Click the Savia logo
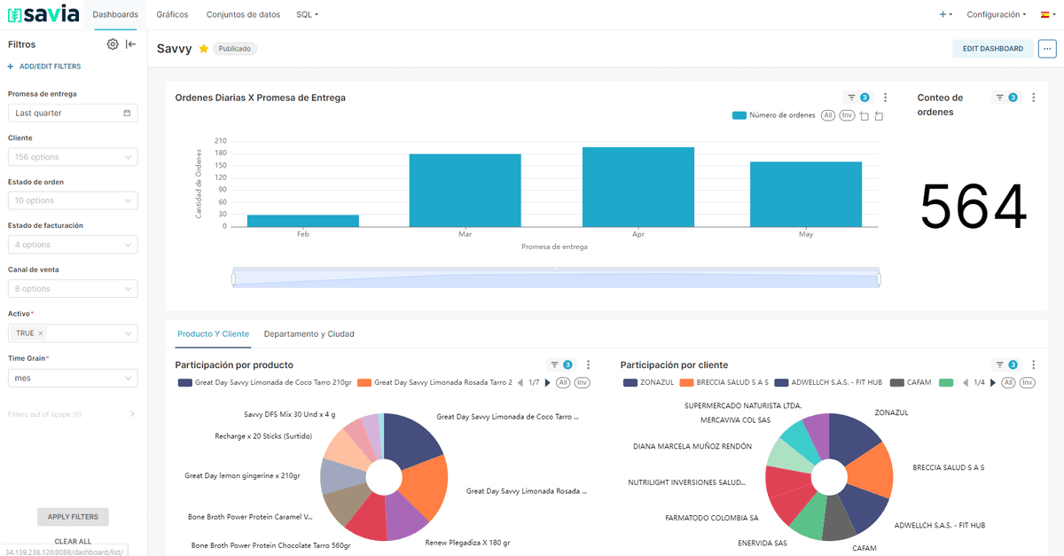1064x556 pixels. [43, 15]
